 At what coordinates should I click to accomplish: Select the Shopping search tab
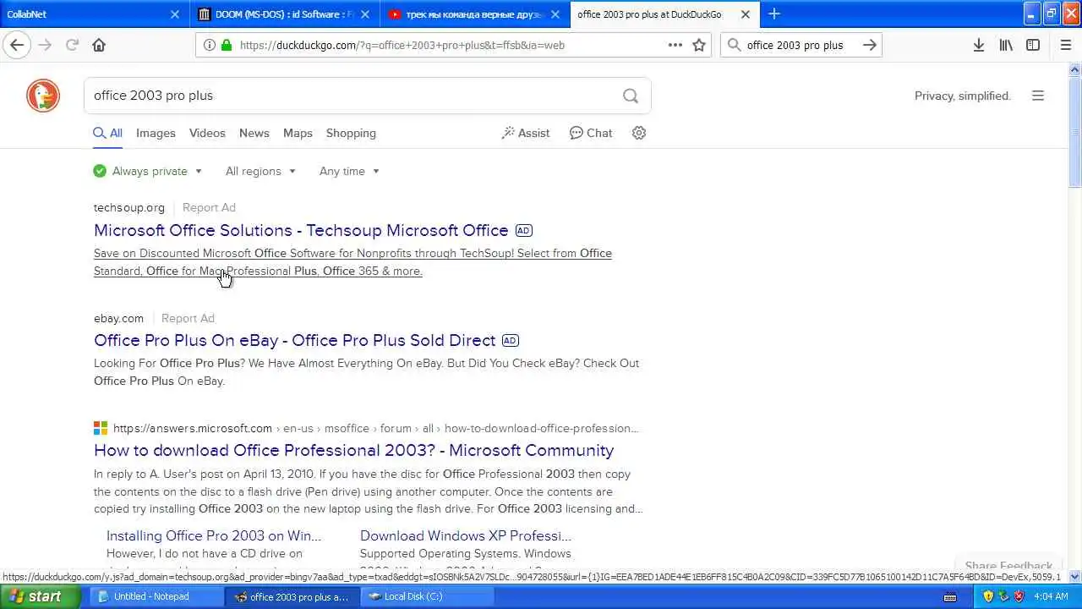click(351, 133)
